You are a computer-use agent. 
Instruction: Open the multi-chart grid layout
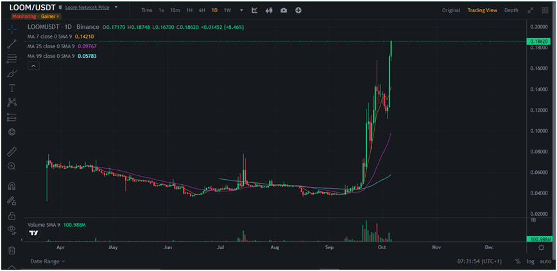click(545, 10)
